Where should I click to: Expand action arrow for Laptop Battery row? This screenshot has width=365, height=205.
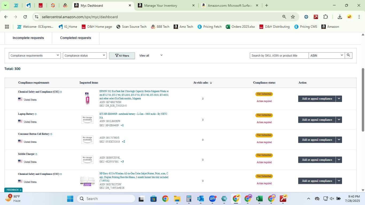pyautogui.click(x=339, y=120)
